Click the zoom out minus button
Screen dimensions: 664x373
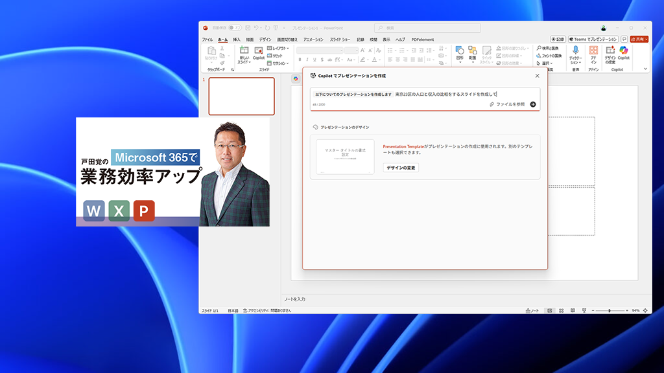click(593, 310)
